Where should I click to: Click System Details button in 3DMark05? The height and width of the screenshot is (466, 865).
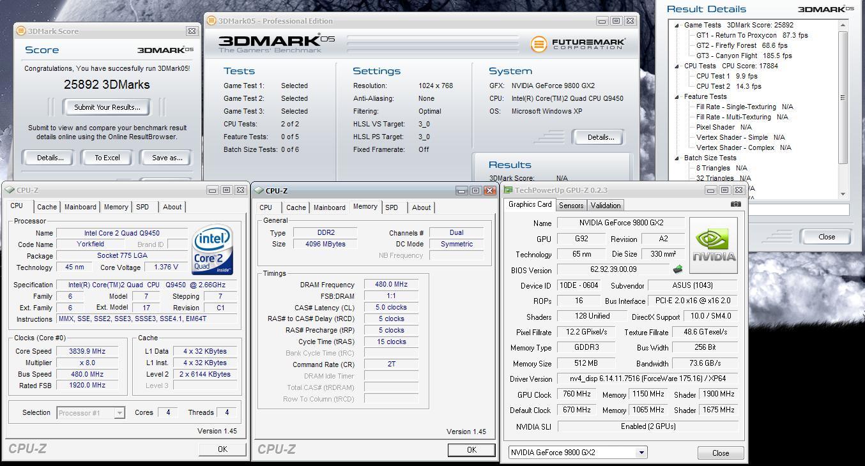(x=601, y=137)
